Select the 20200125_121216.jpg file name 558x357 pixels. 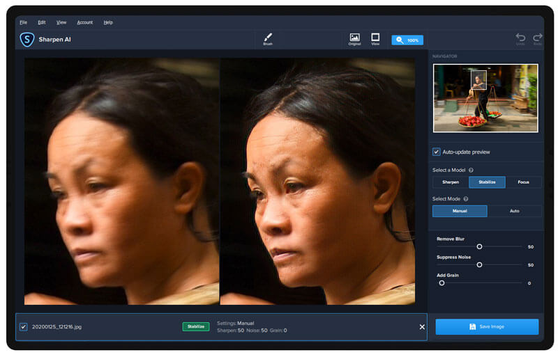click(56, 327)
